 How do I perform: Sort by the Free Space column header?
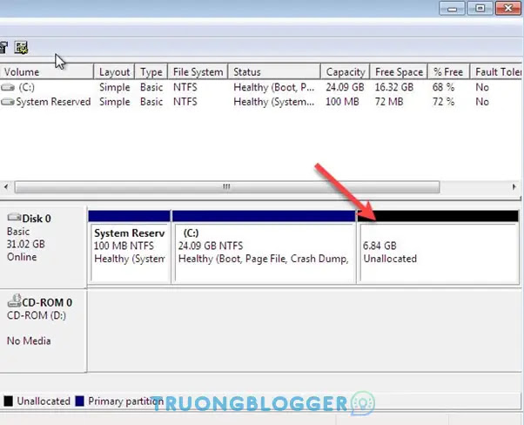click(x=399, y=72)
